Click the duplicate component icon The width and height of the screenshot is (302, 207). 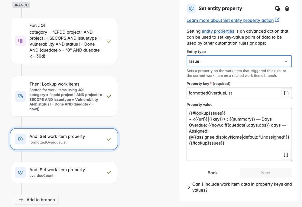click(x=277, y=8)
